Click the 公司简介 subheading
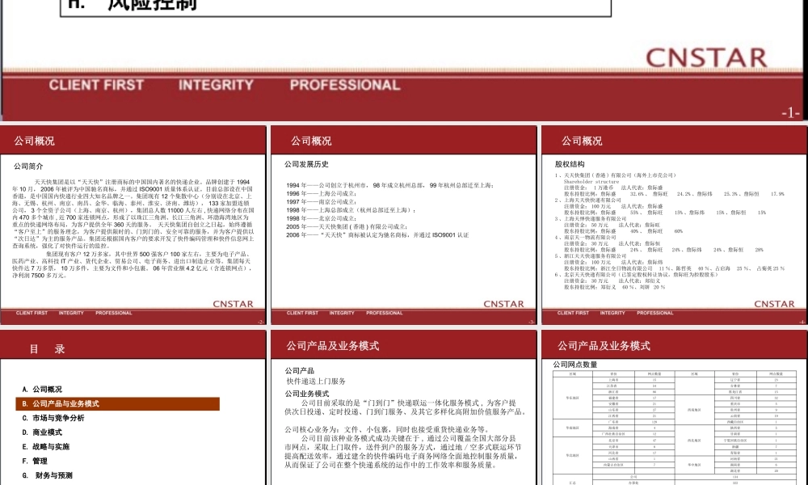 pyautogui.click(x=28, y=167)
